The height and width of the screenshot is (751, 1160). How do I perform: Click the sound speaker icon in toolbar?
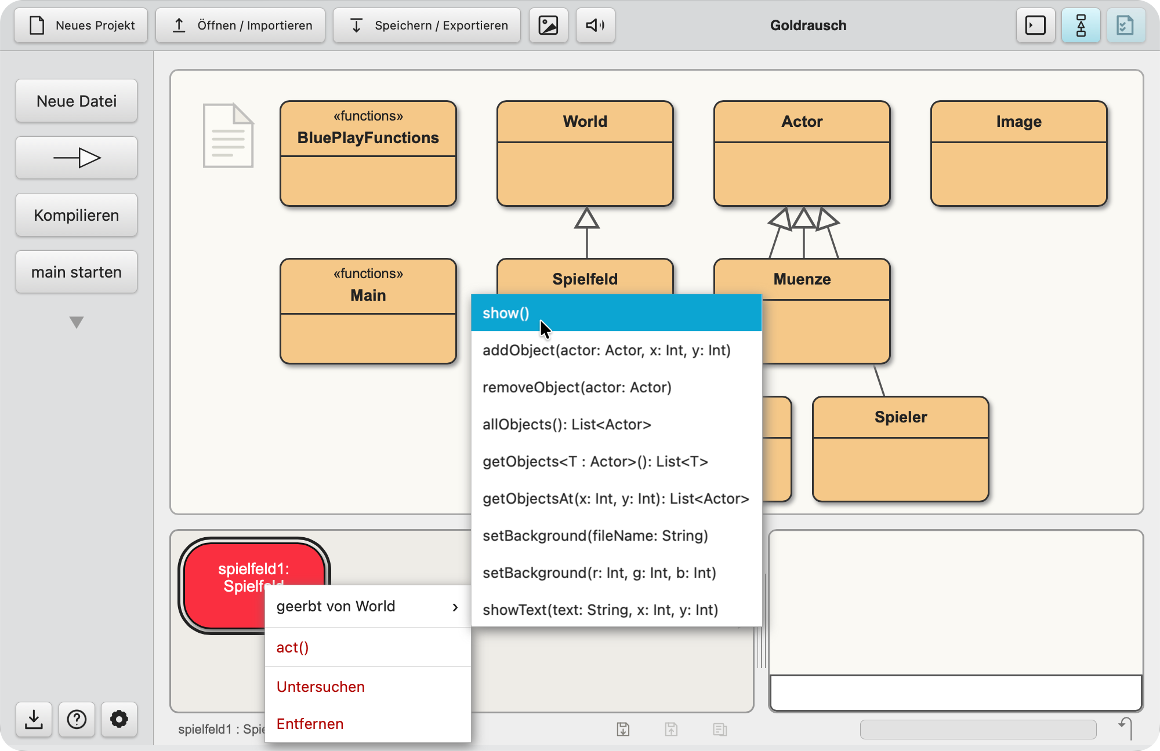(x=595, y=25)
